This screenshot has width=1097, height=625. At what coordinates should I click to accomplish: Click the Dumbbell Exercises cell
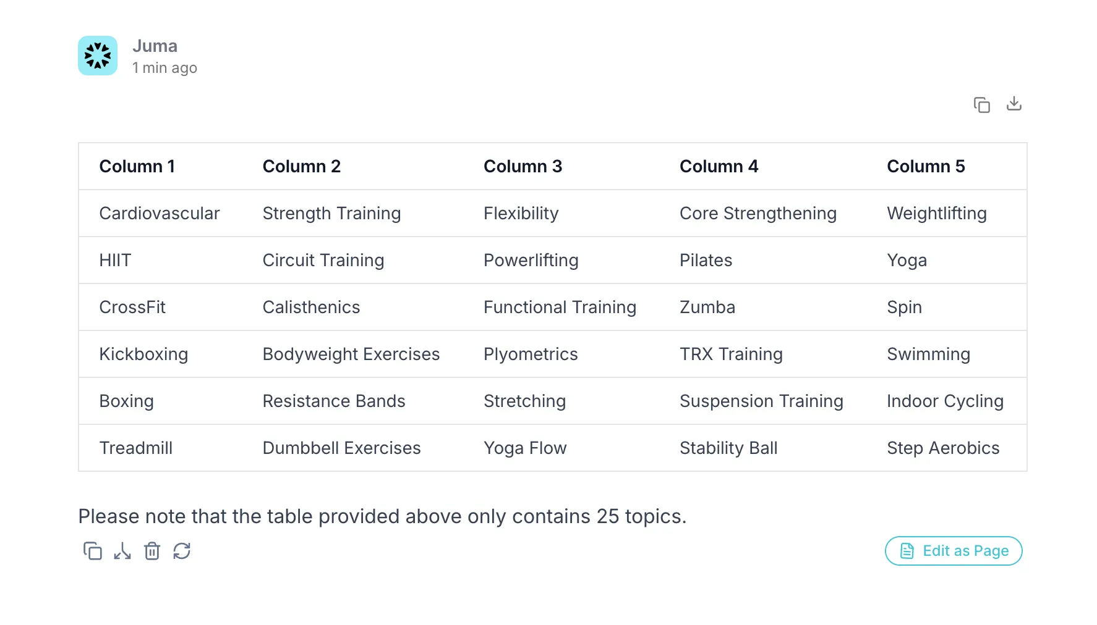click(341, 448)
